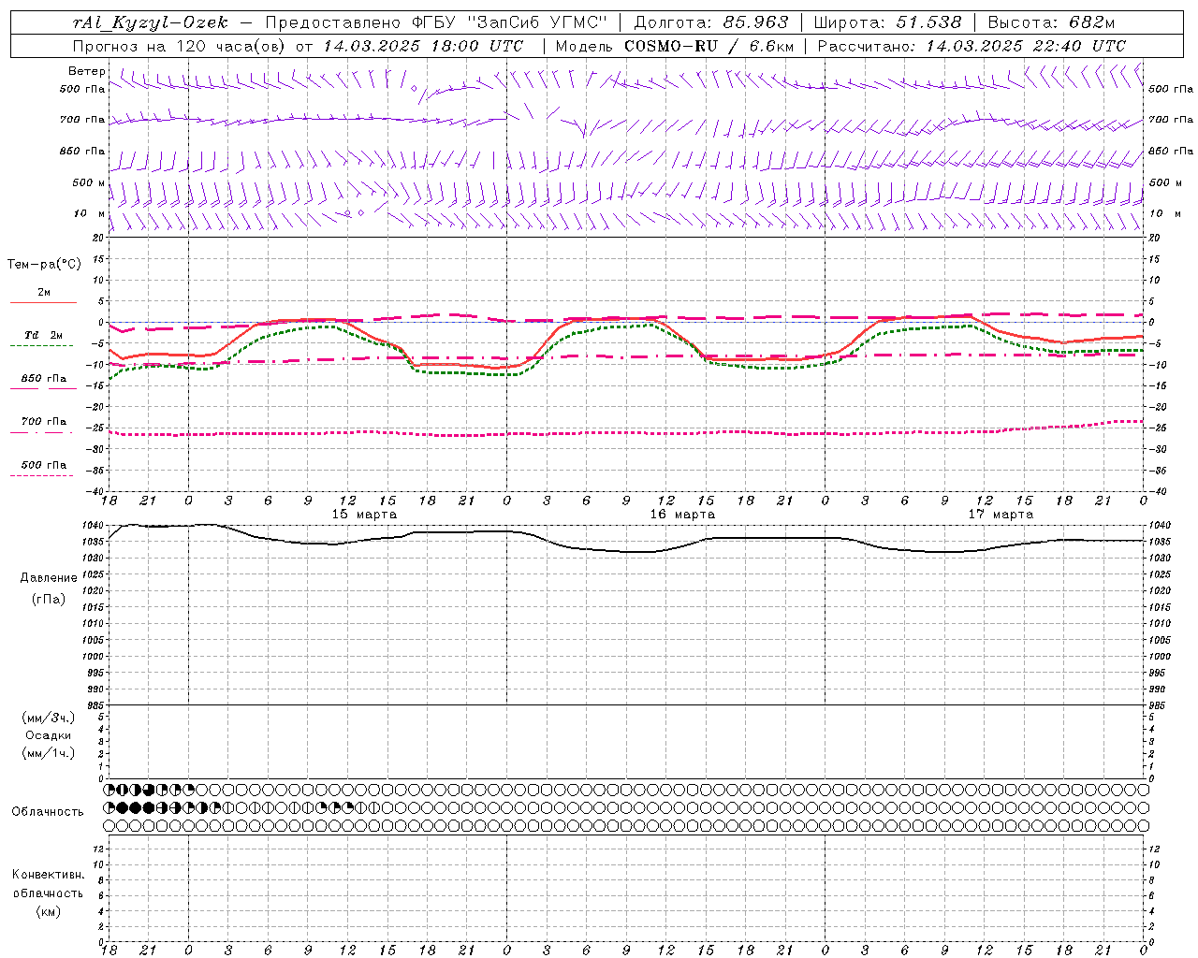Click the (гПа) unit label under Давление
The height and width of the screenshot is (958, 1198).
pos(49,599)
